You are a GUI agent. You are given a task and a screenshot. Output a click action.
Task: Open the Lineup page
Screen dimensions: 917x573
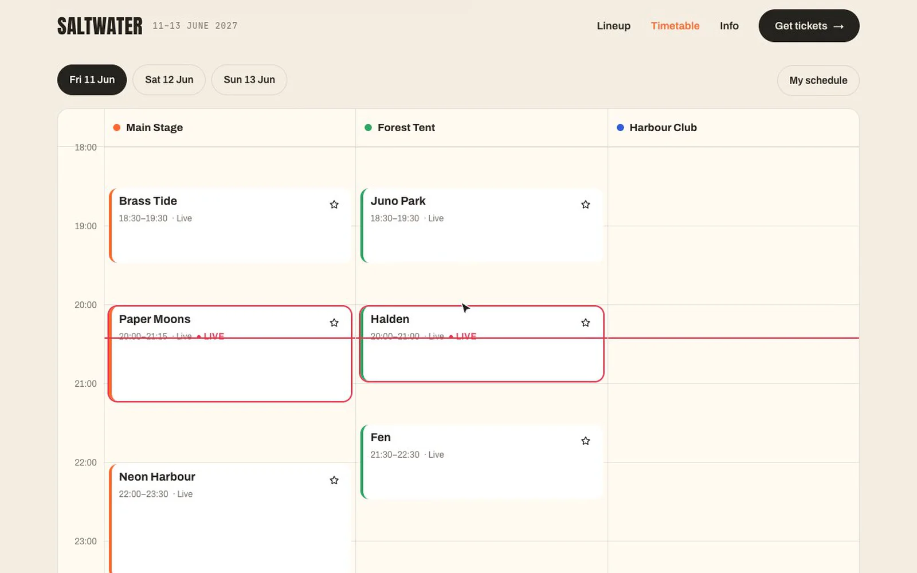pos(613,26)
